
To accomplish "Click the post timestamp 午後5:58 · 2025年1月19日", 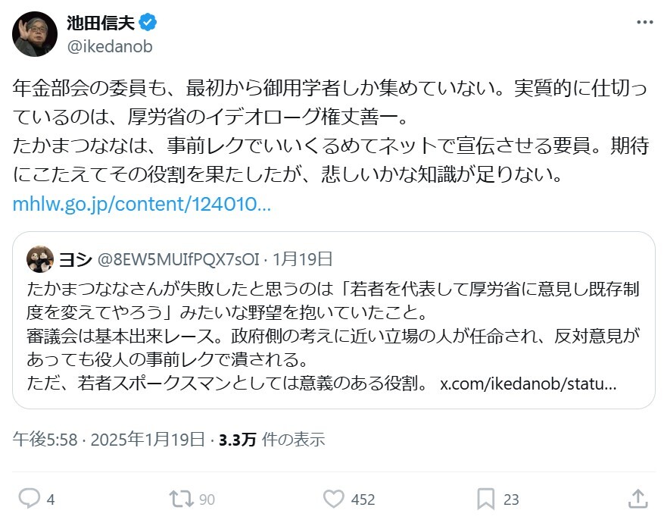I will [109, 440].
